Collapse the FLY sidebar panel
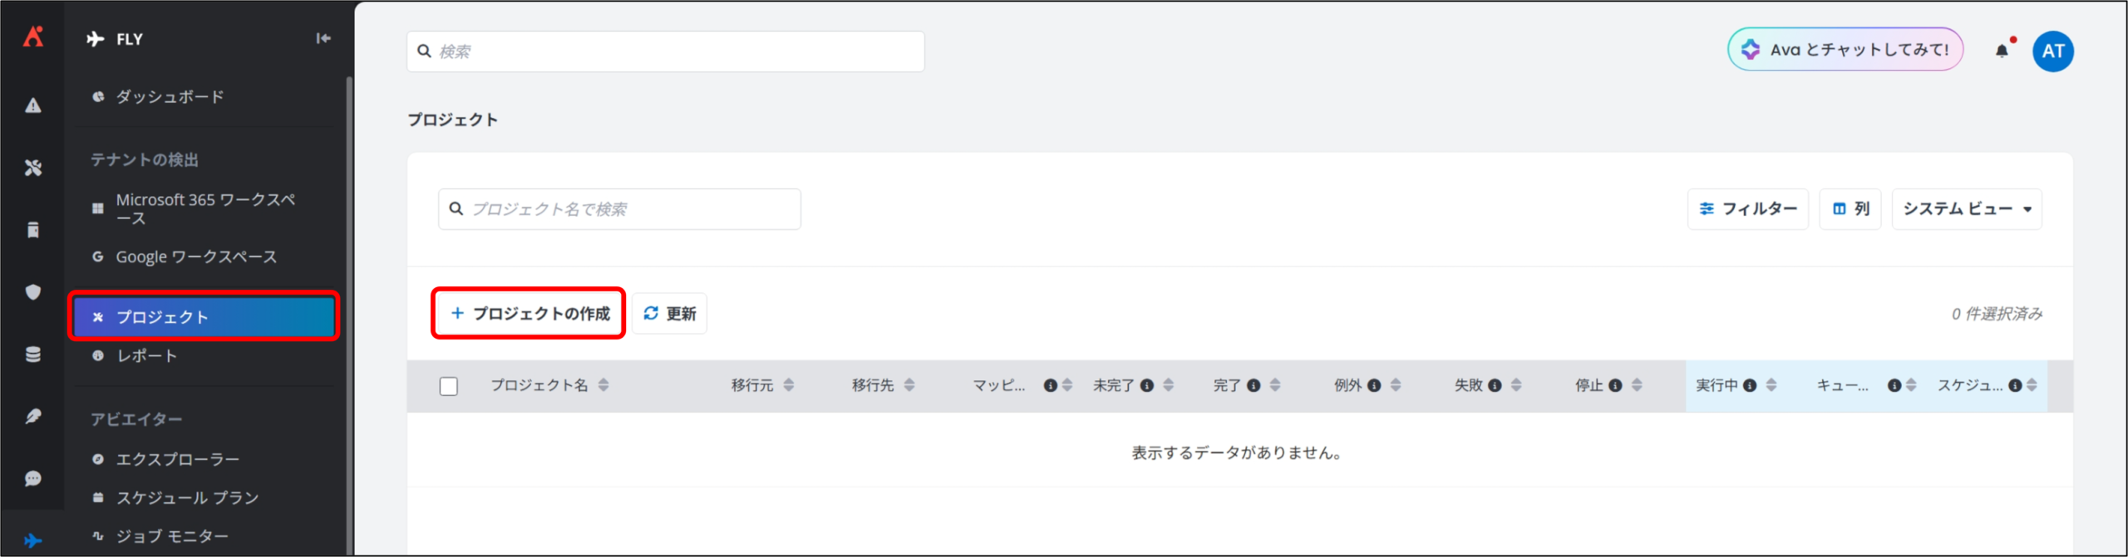Screen dimensions: 2128x557 (323, 38)
